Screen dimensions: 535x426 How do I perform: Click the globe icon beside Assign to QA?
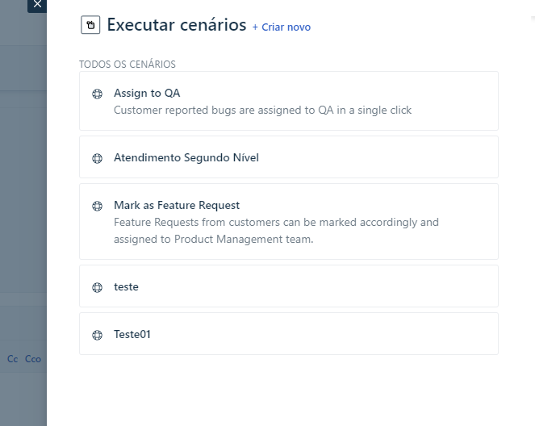[98, 94]
